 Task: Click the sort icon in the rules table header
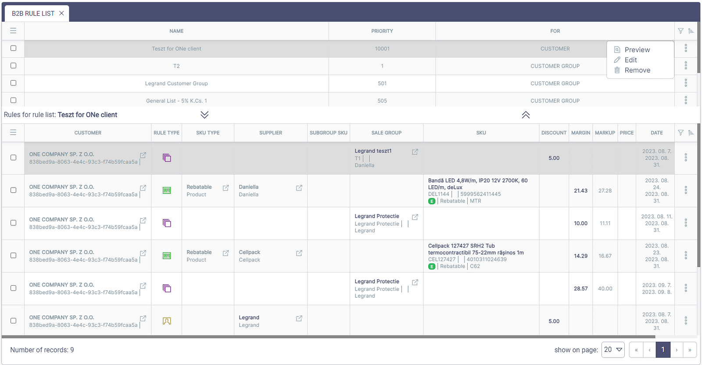[x=691, y=133]
